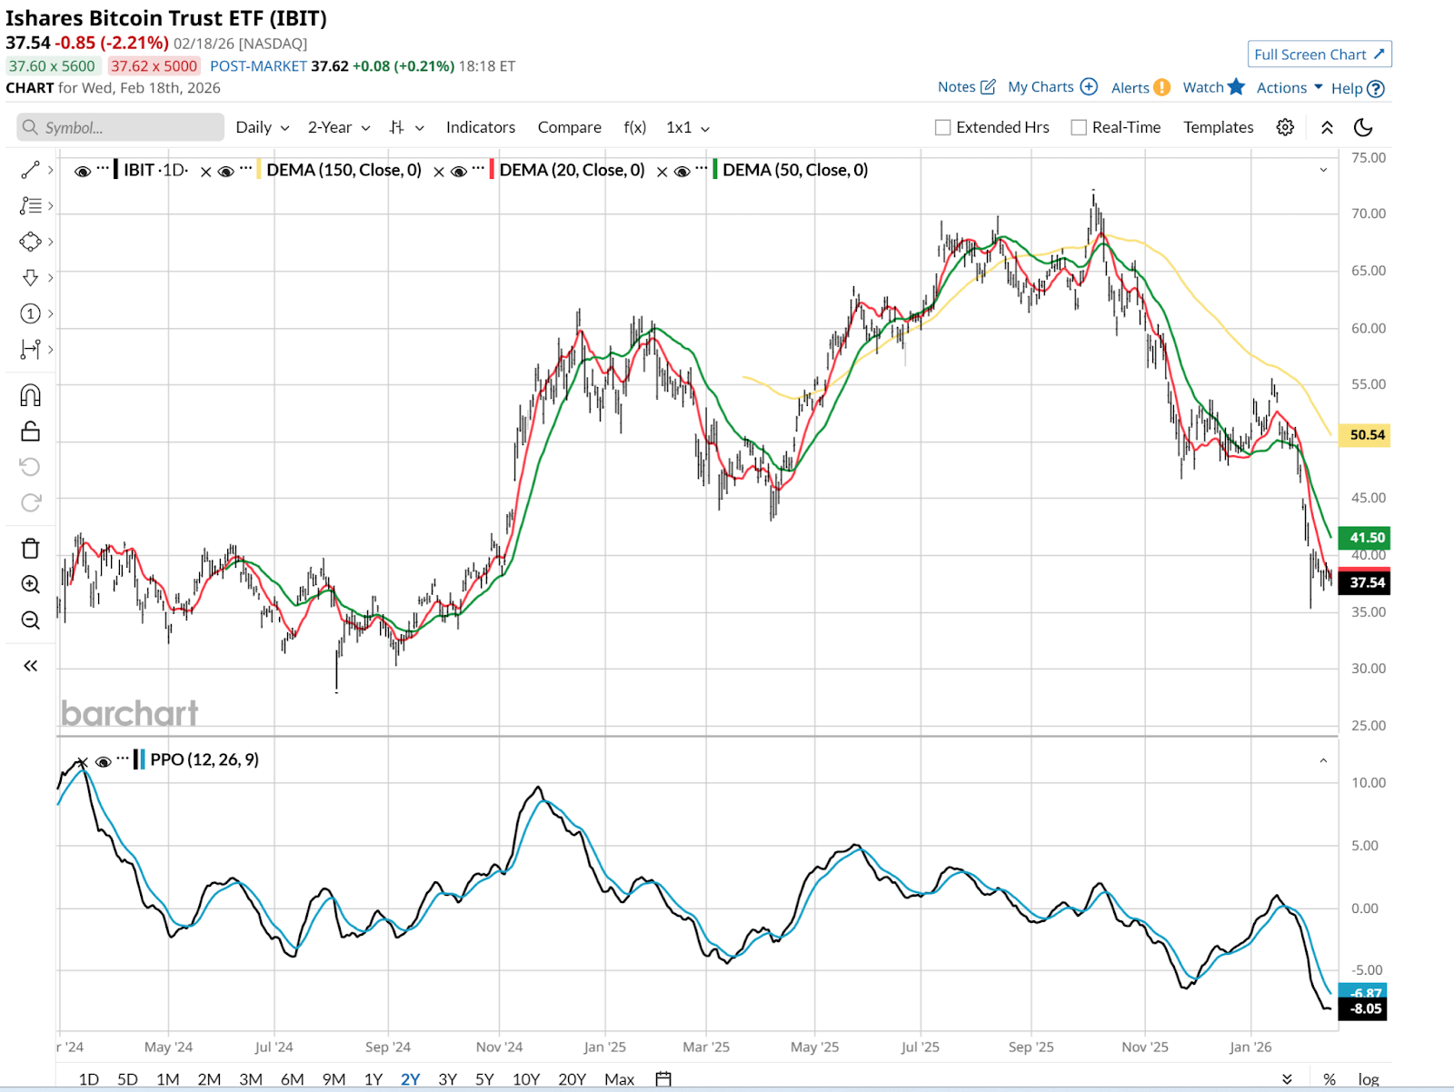1454x1092 pixels.
Task: Toggle visibility of DEMA 150 indicator
Action: point(226,171)
